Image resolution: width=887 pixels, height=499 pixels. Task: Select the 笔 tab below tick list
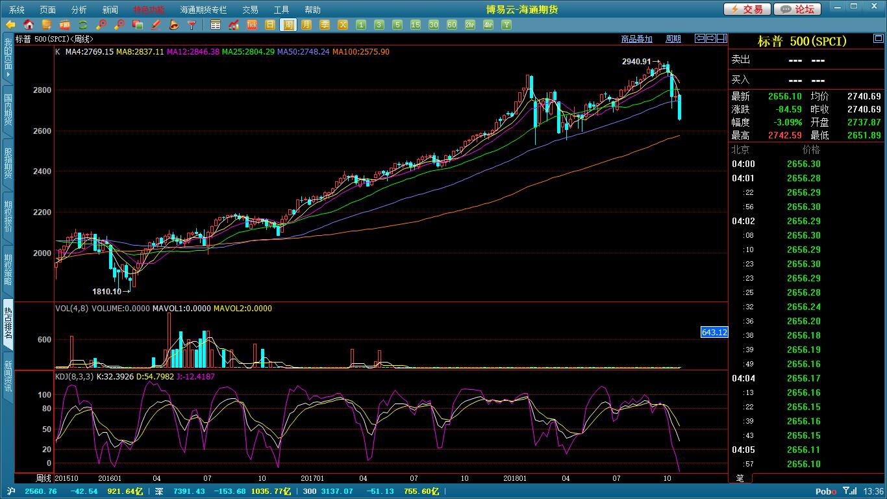(740, 478)
